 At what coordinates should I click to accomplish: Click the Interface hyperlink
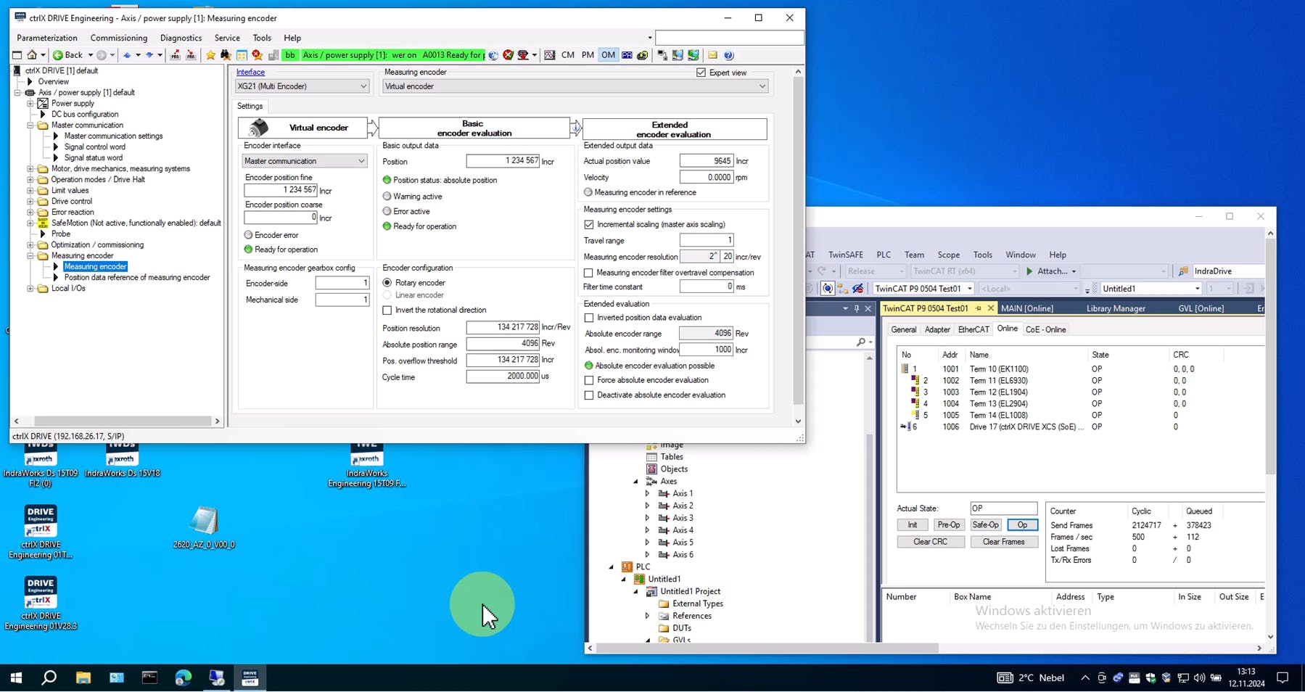coord(250,73)
